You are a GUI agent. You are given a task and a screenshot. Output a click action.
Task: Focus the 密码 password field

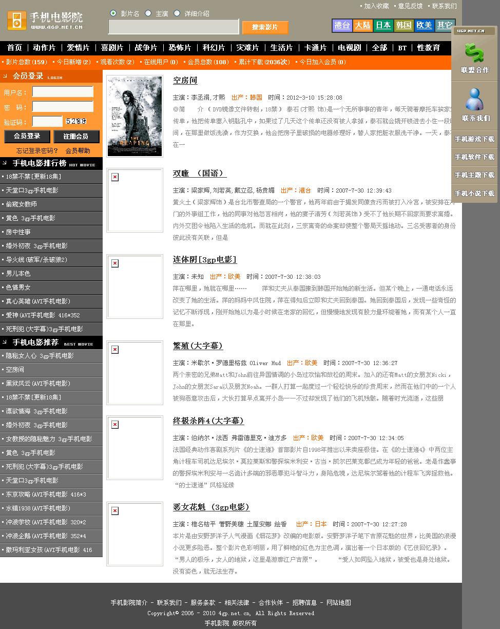pyautogui.click(x=63, y=107)
